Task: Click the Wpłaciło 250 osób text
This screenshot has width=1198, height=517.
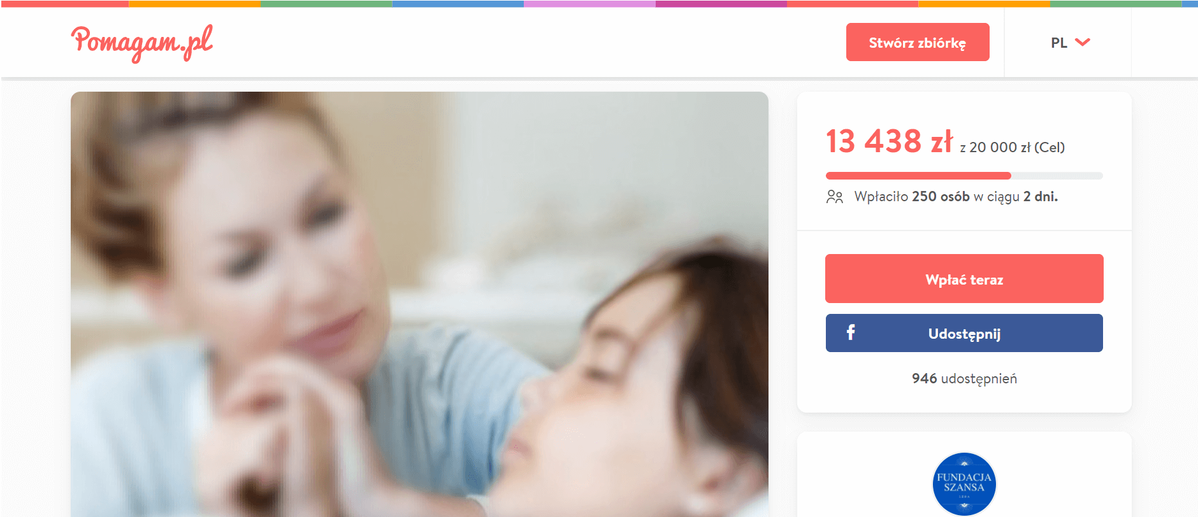Action: (x=912, y=197)
